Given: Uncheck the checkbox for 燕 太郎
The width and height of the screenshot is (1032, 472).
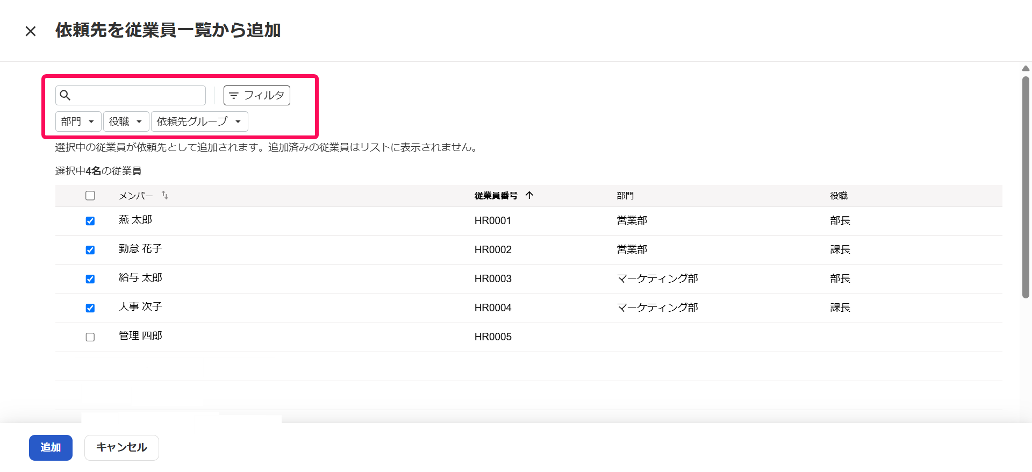Looking at the screenshot, I should (x=90, y=221).
